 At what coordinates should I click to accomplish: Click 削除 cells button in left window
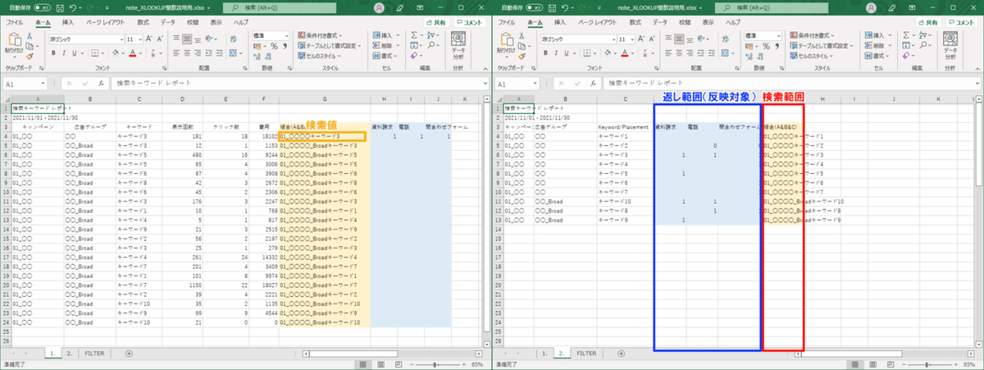(385, 46)
